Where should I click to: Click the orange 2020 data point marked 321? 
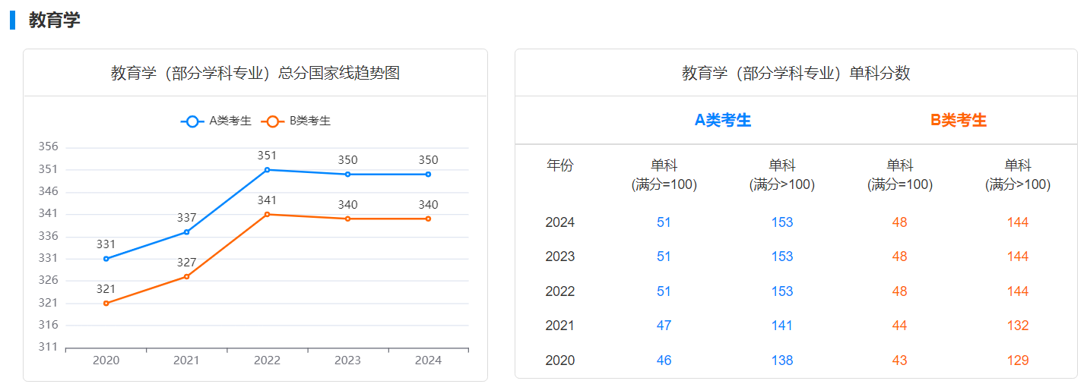(x=106, y=304)
